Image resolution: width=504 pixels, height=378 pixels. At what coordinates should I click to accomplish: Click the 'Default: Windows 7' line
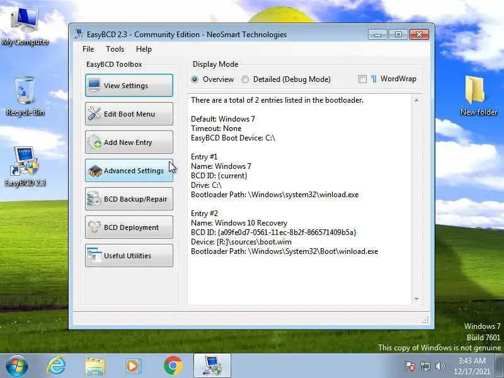coord(223,119)
